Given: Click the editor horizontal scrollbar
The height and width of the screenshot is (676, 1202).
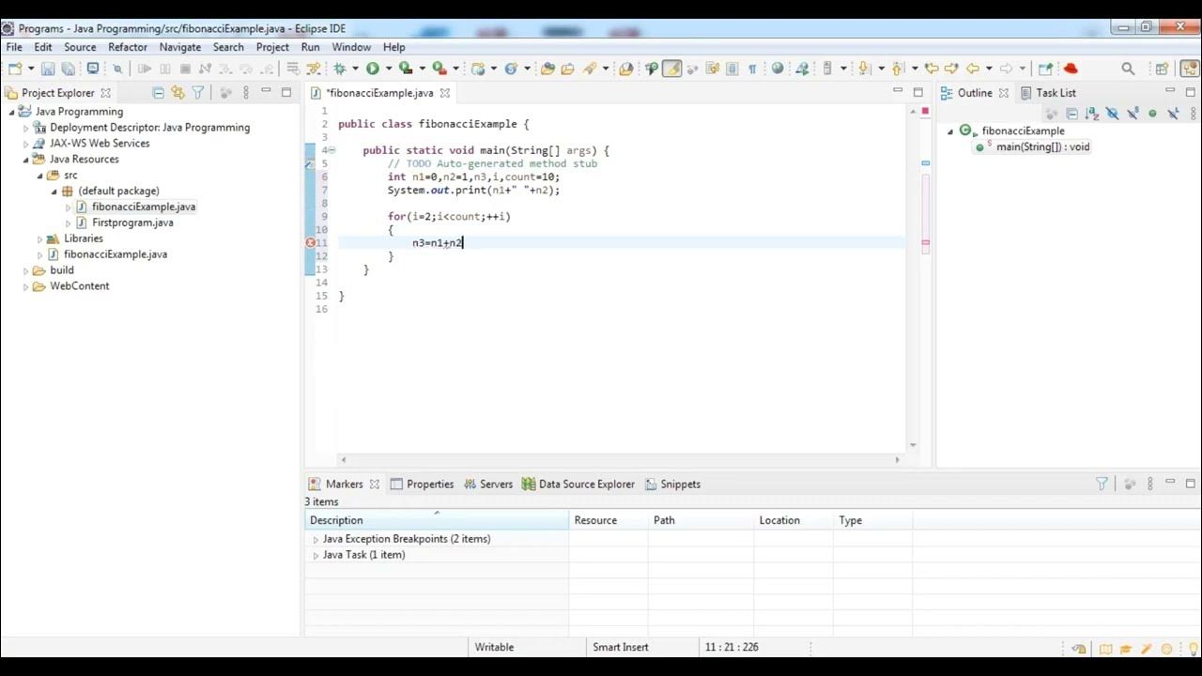Looking at the screenshot, I should (x=620, y=460).
